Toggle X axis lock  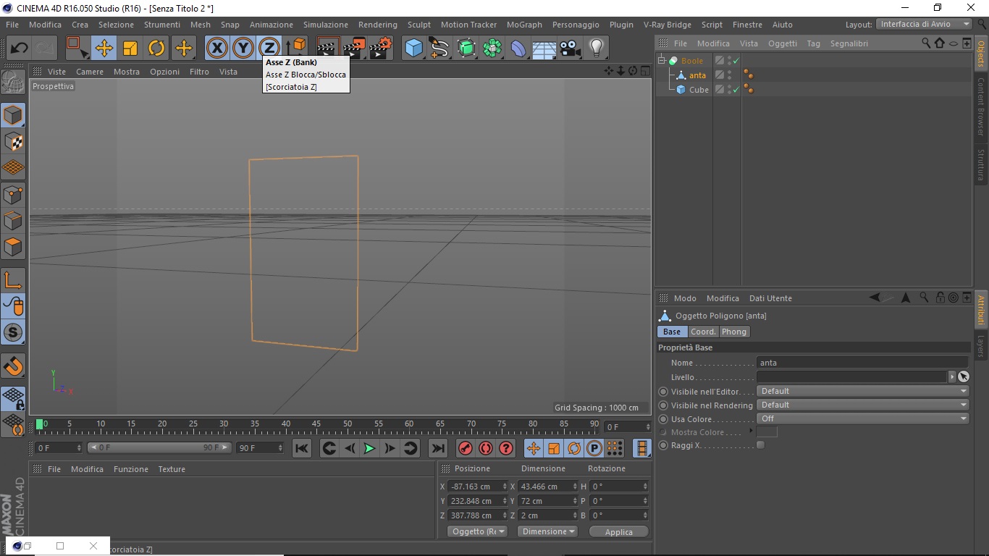click(216, 49)
